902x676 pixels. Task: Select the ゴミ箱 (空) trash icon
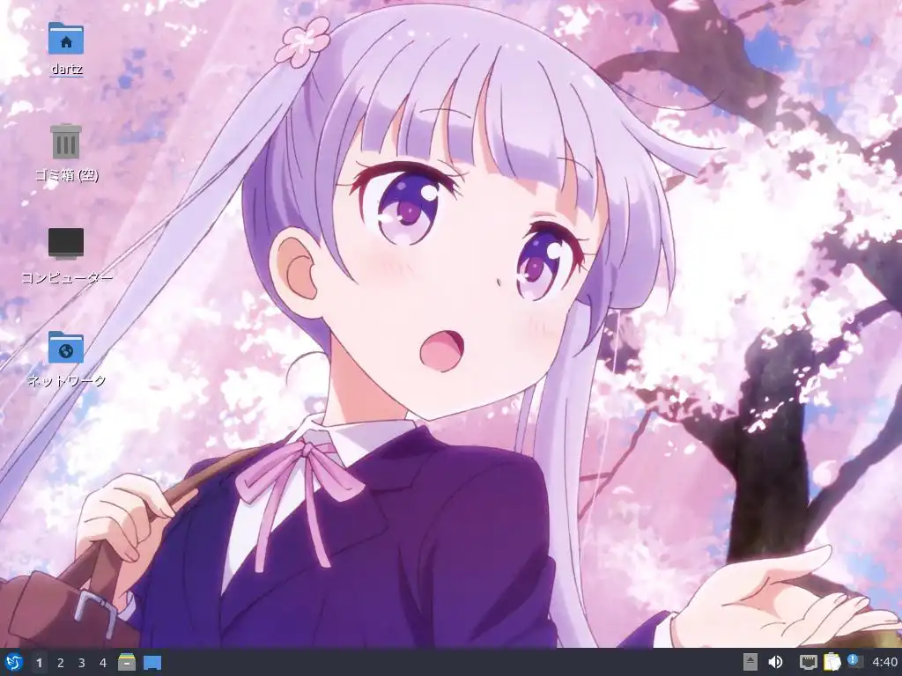(66, 142)
